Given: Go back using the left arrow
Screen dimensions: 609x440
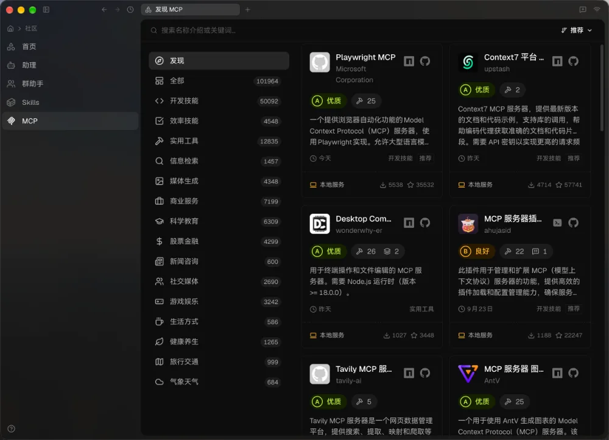Looking at the screenshot, I should [x=104, y=10].
